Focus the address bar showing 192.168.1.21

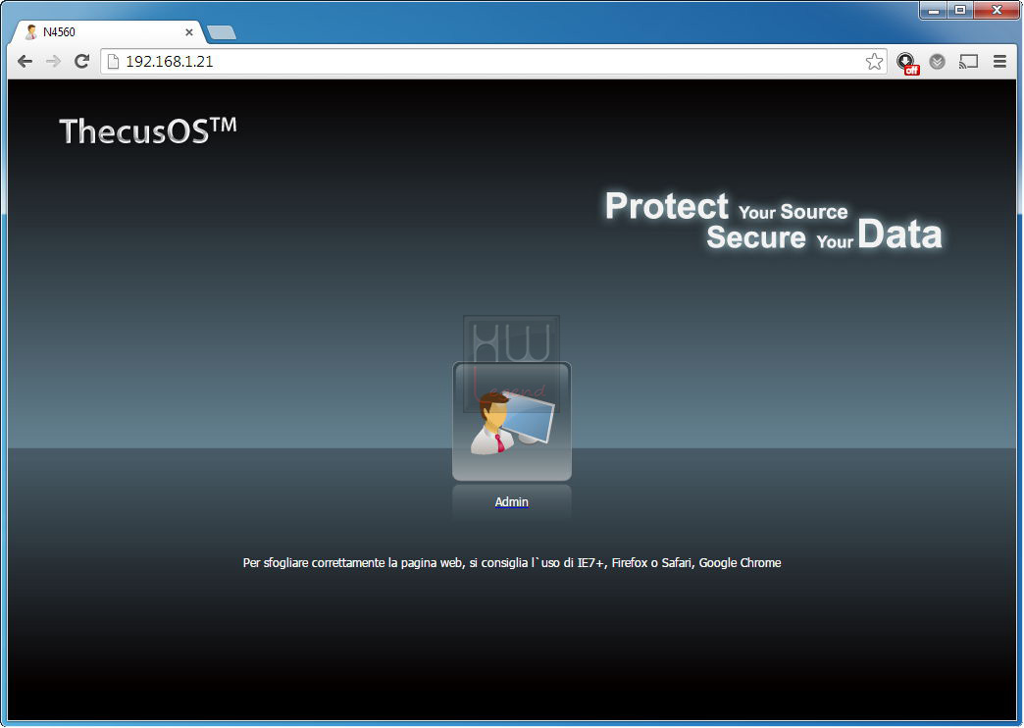[x=493, y=62]
